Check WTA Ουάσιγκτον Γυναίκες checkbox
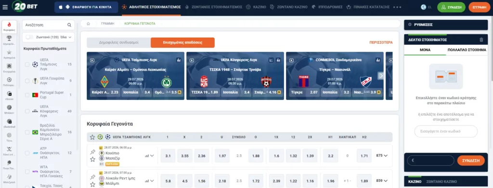493x188 pixels. 27,172
